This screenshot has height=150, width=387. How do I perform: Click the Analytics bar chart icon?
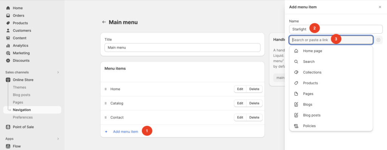tap(8, 46)
